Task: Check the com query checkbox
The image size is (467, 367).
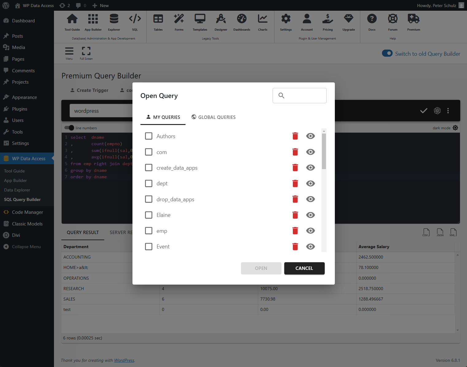Action: point(149,152)
